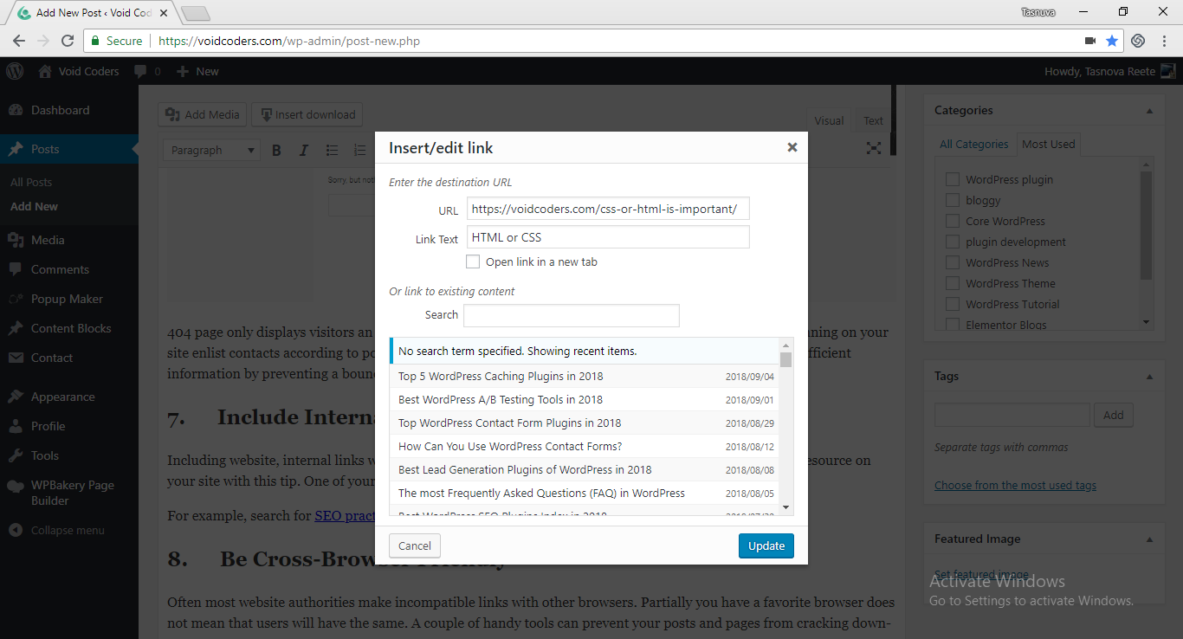Switch to the Visual editor tab

[x=829, y=121]
